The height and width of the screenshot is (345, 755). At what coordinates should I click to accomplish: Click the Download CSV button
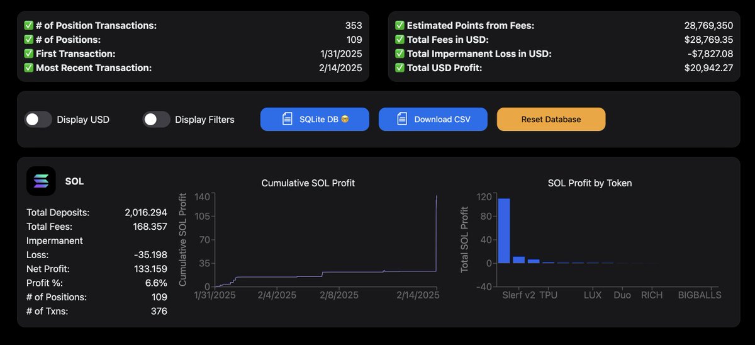click(433, 119)
